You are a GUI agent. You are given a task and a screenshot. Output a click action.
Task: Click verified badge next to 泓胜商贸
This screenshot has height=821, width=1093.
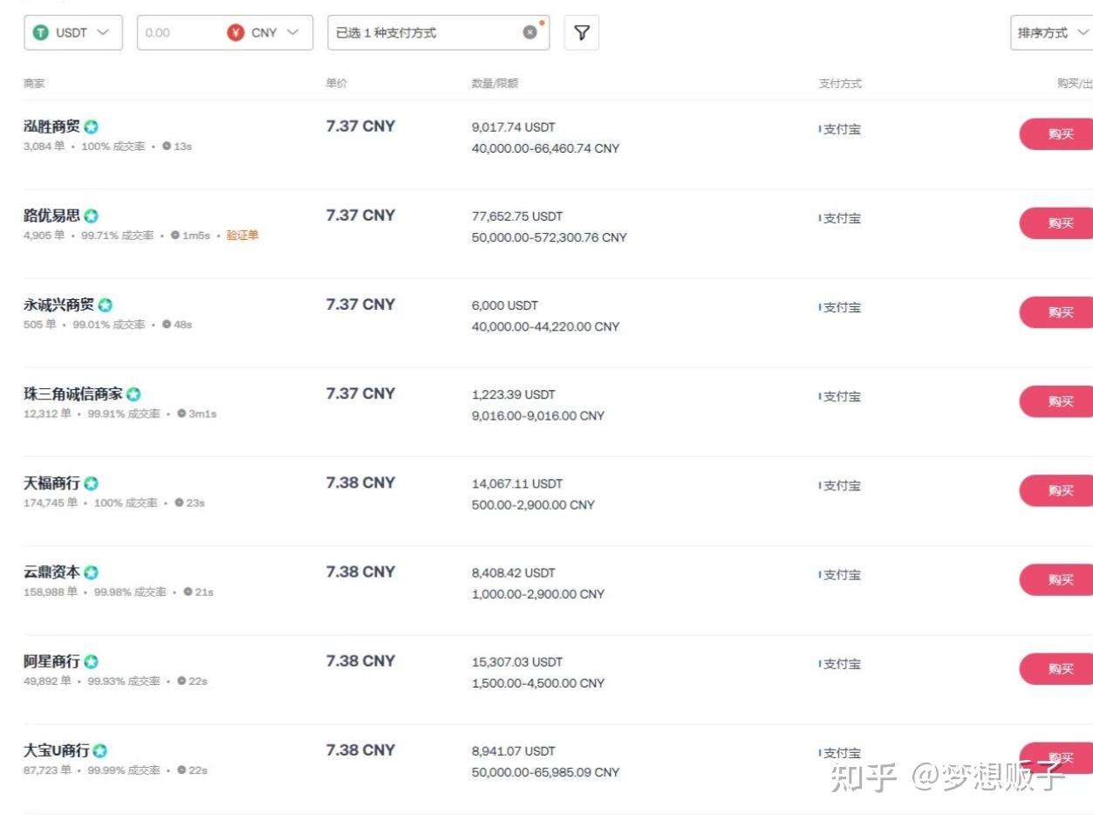(91, 127)
